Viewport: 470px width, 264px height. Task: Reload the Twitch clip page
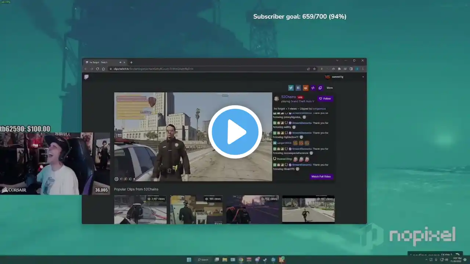[97, 69]
